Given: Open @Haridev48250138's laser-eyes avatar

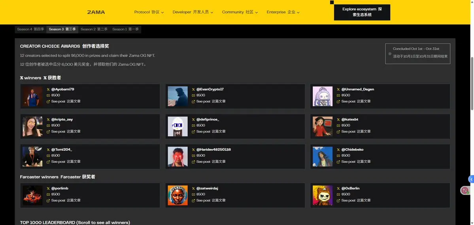Looking at the screenshot, I should coord(178,157).
